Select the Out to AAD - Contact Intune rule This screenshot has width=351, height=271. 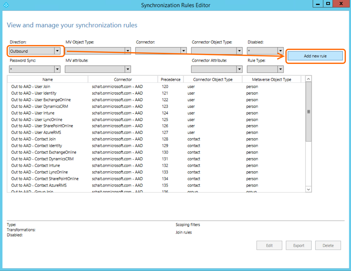tap(36, 165)
